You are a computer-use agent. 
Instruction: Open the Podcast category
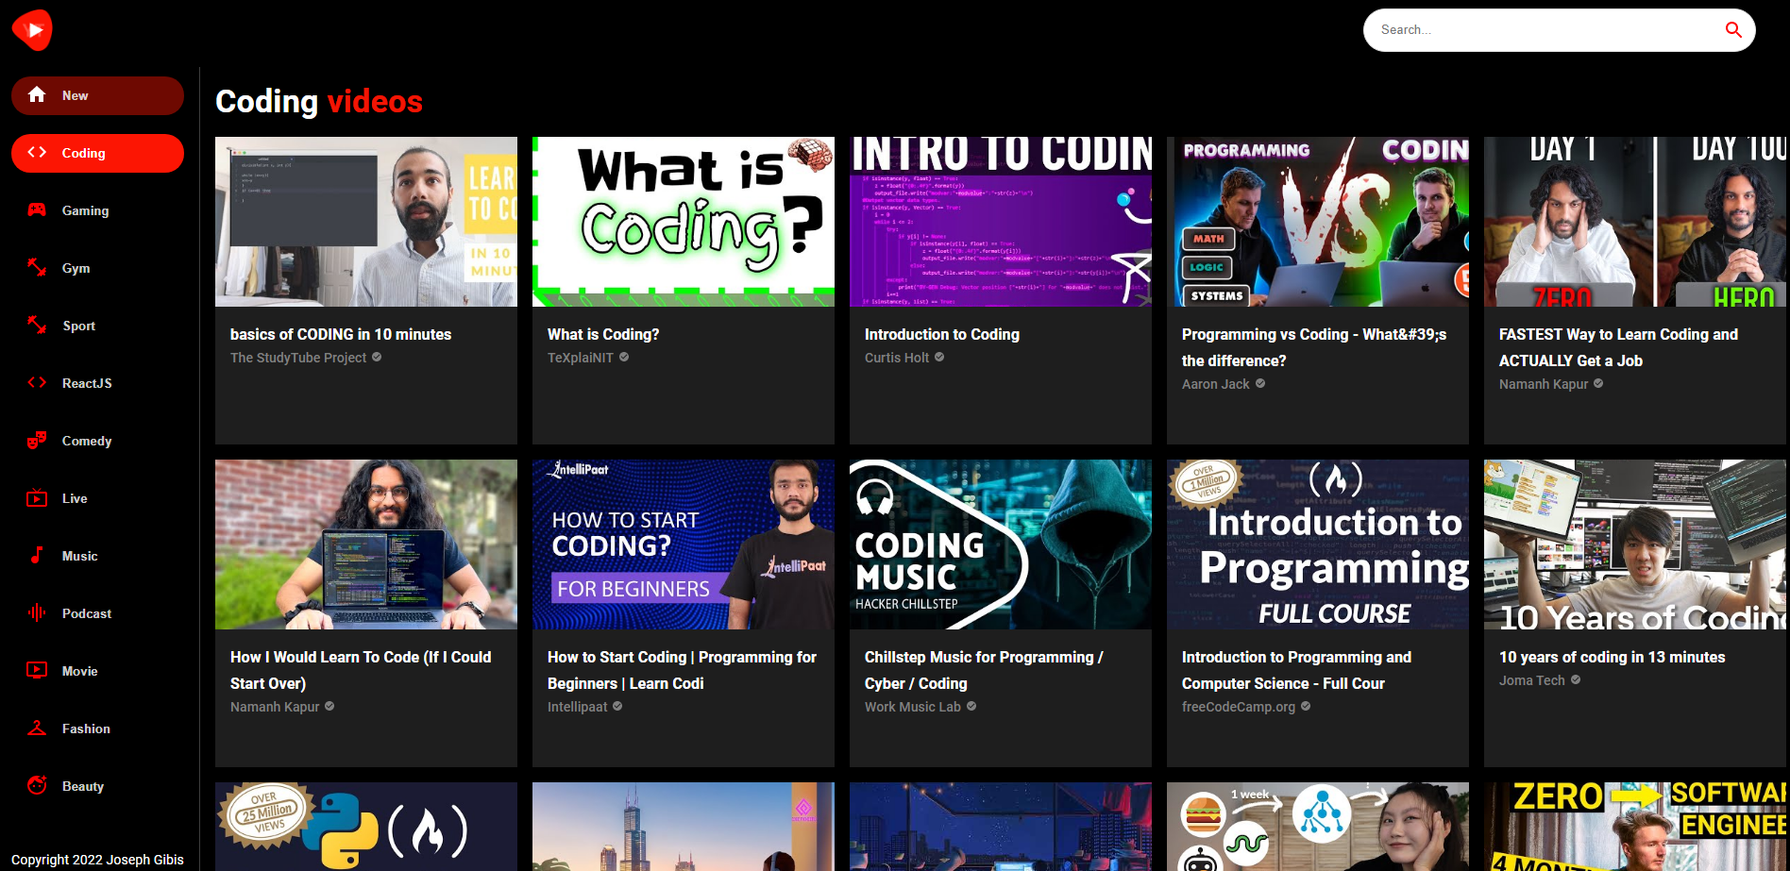(97, 613)
